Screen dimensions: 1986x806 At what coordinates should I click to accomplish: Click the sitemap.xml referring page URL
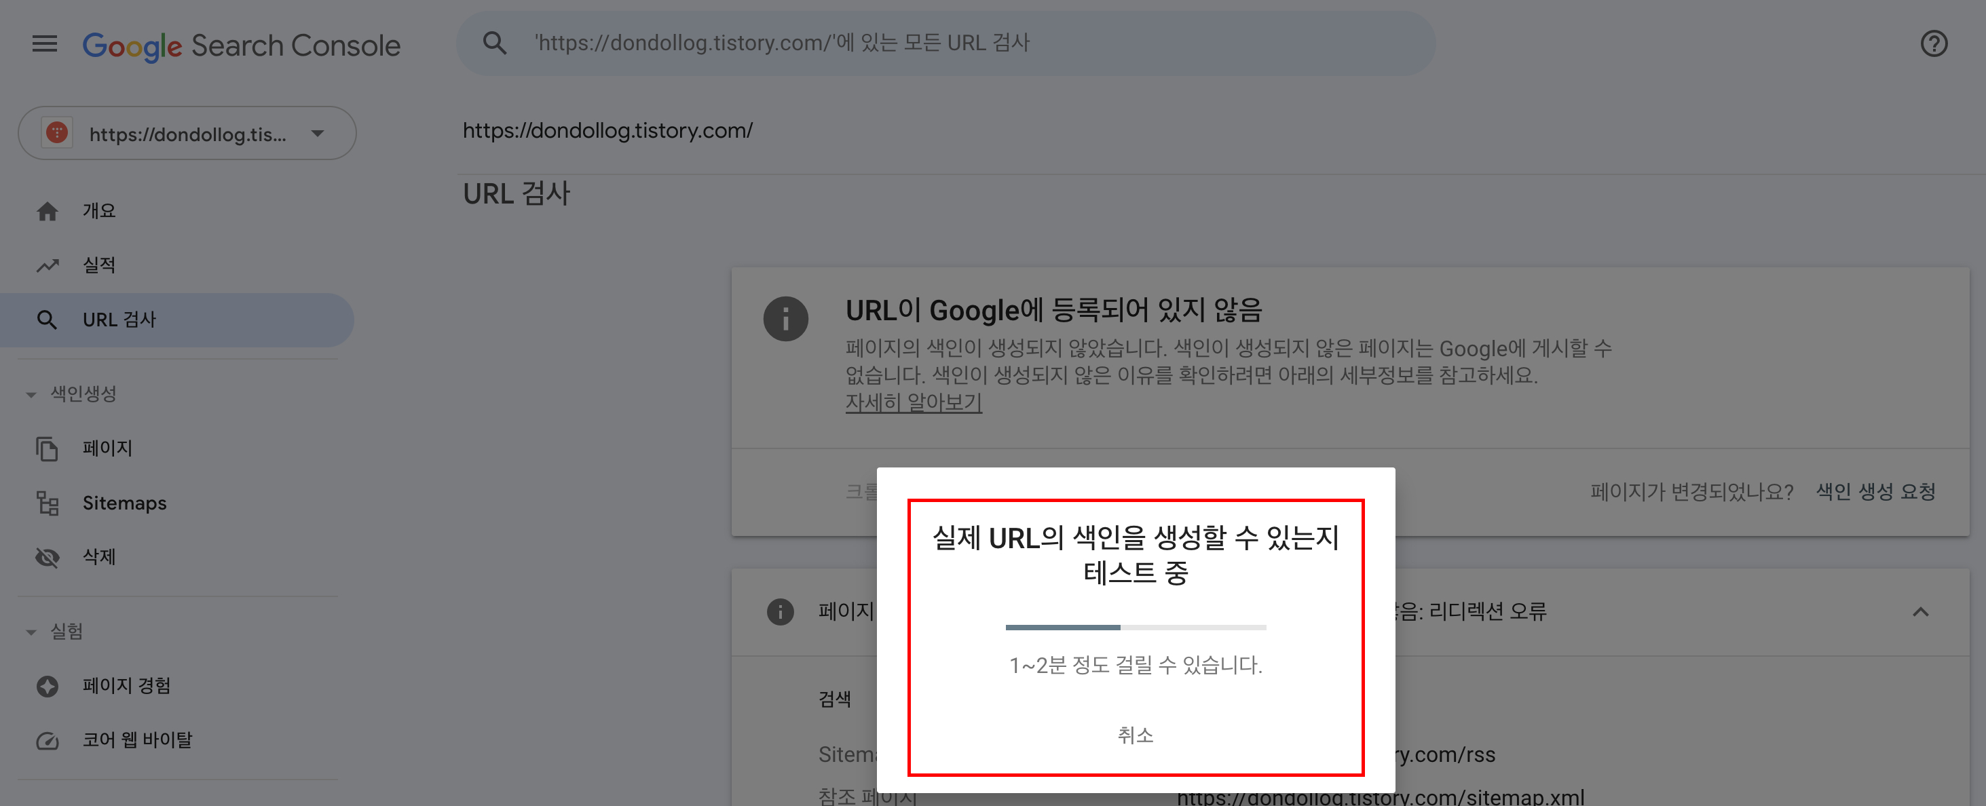1380,796
